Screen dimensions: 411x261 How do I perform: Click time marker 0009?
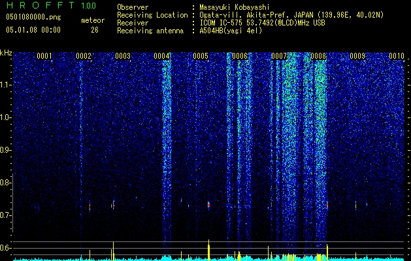(357, 56)
